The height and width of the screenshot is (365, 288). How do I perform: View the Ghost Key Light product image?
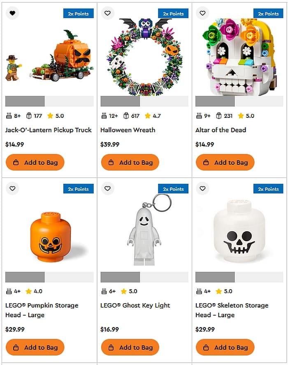coord(144,231)
